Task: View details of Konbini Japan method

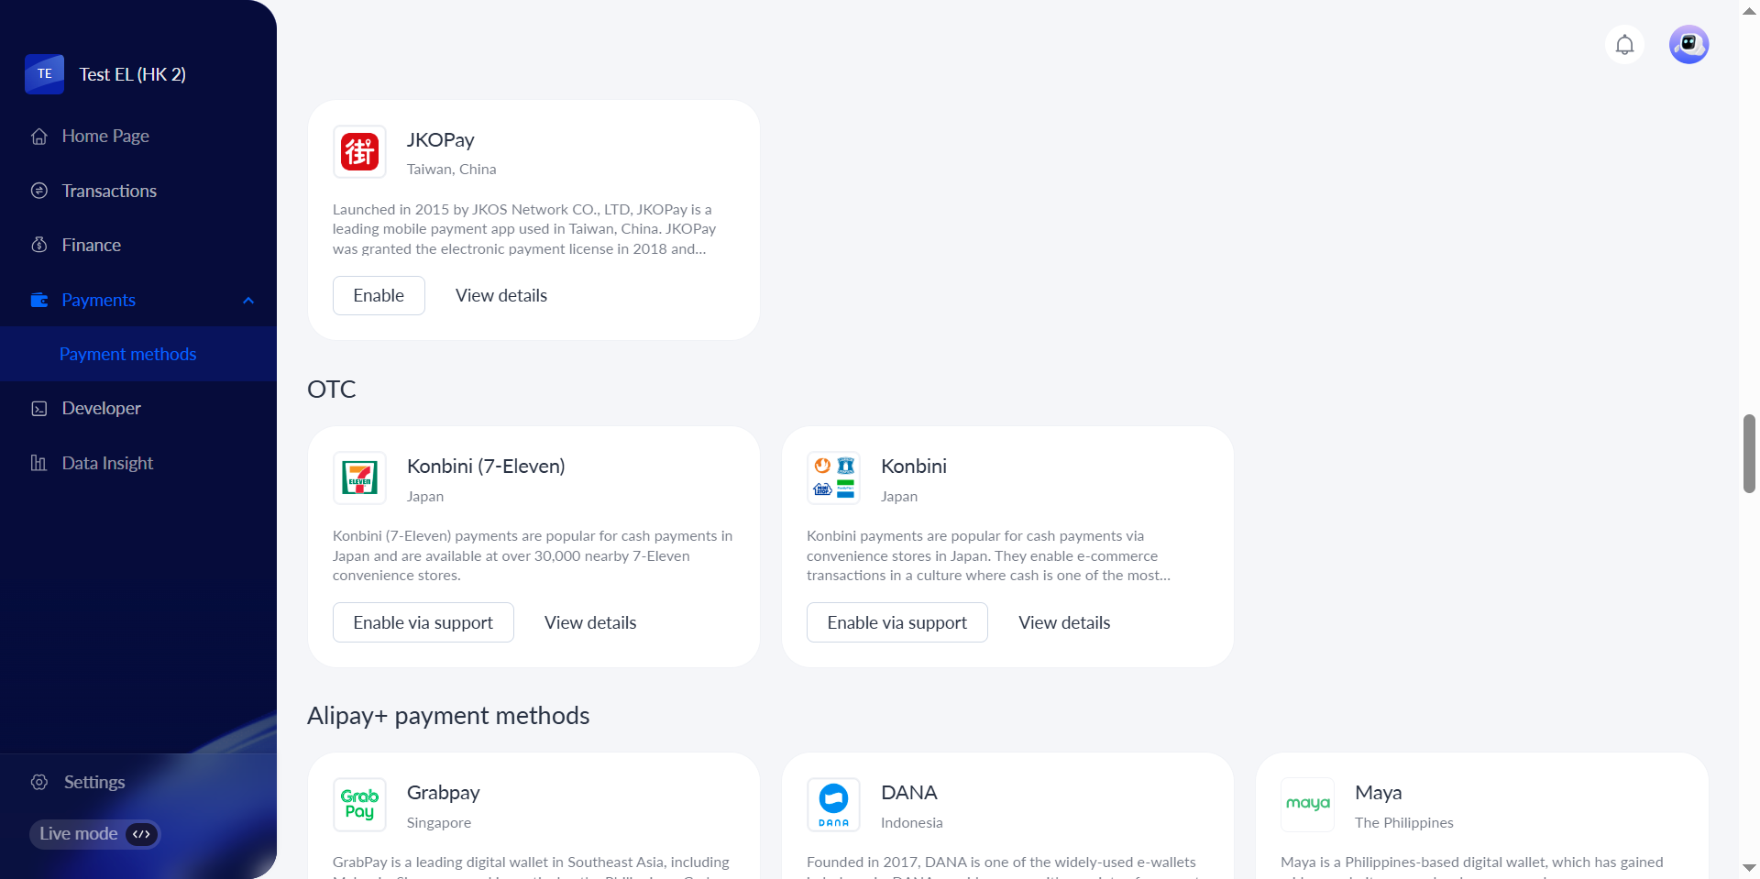Action: [1064, 622]
